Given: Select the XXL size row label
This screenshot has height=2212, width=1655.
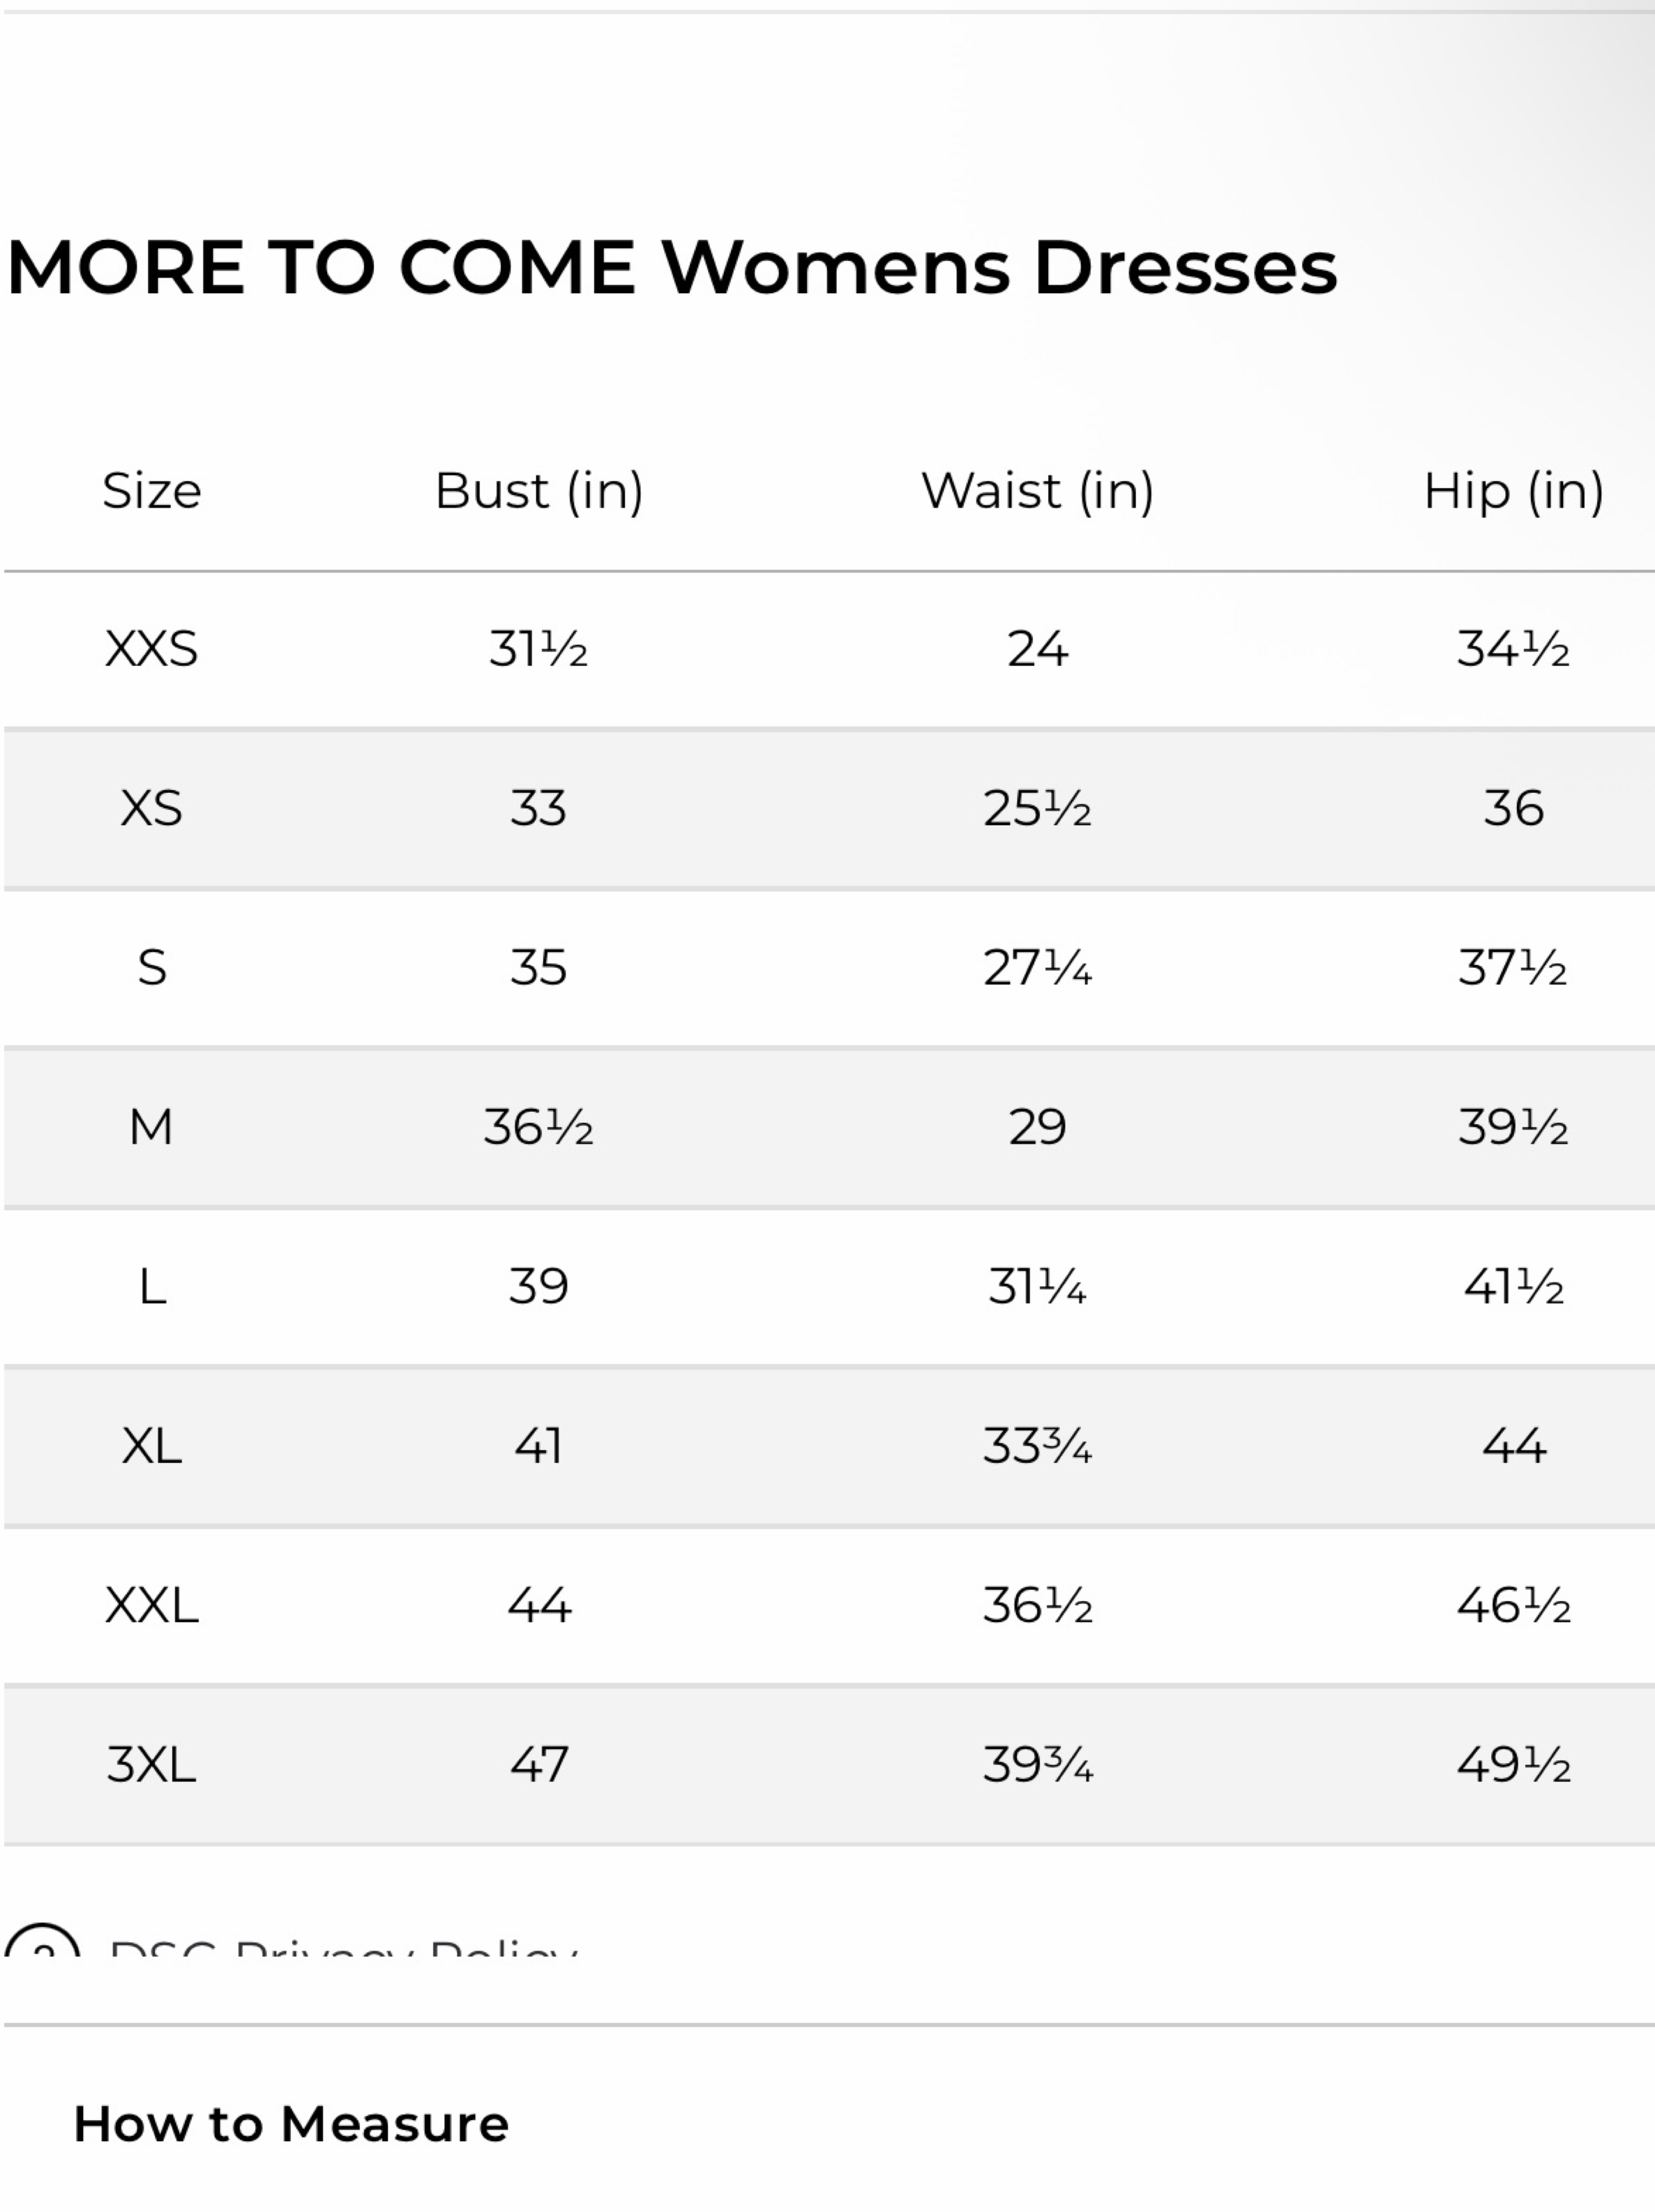Looking at the screenshot, I should pyautogui.click(x=152, y=1605).
